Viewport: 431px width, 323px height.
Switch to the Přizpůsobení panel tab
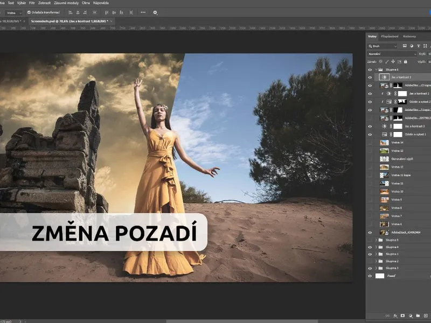click(x=390, y=36)
